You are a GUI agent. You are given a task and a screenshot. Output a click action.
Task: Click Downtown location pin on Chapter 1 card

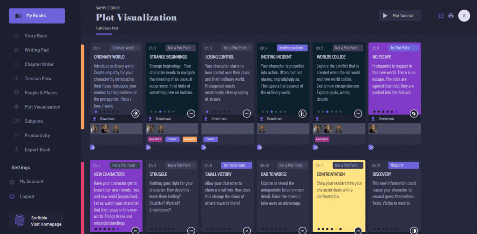click(x=94, y=119)
